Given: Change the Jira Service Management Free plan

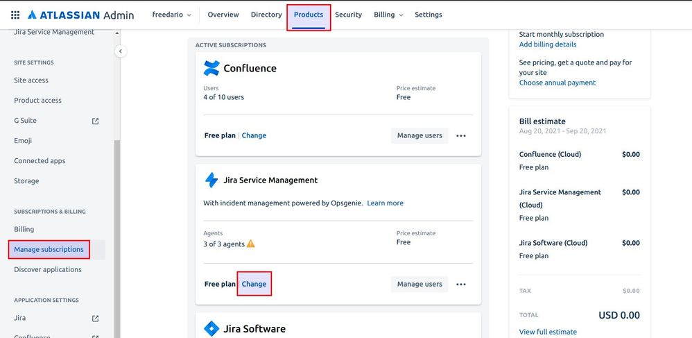Looking at the screenshot, I should 254,284.
